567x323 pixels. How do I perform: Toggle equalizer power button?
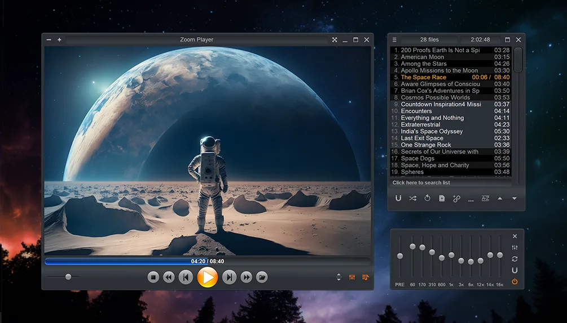coord(515,281)
